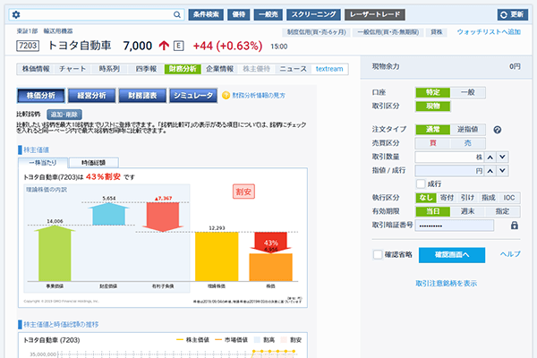Decrease 指値 price with down arrow
This screenshot has height=358, width=537.
502,171
